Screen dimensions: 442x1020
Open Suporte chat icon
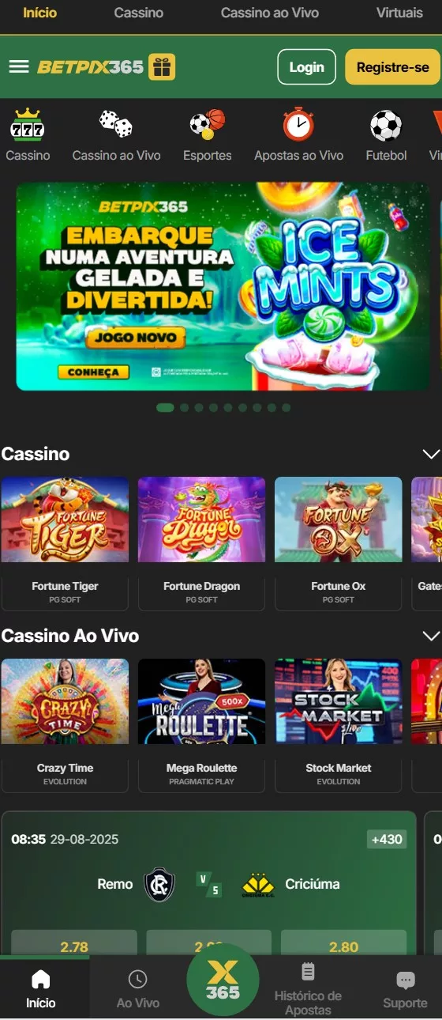405,981
